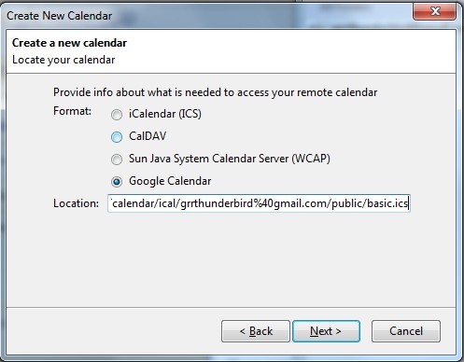Click the "Google Calendar" option label text
Viewport: 464px width, 362px height.
170,181
